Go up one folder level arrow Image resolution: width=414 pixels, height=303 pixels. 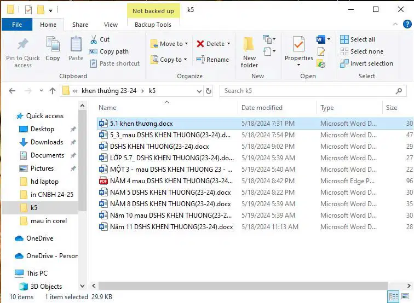click(x=52, y=91)
